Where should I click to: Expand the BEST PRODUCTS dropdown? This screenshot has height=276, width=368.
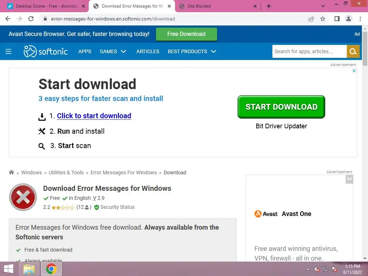click(192, 51)
